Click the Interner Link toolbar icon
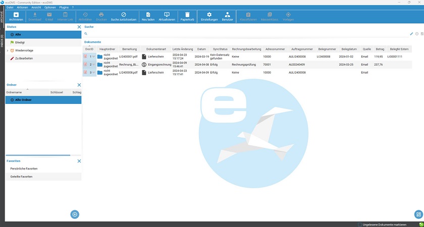 coord(65,17)
